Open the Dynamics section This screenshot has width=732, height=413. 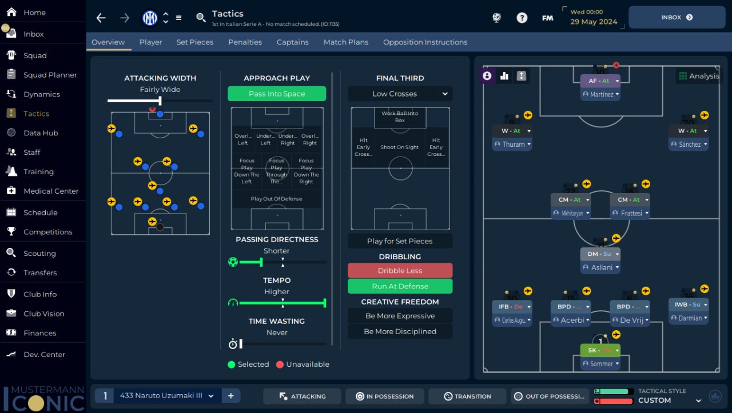41,94
